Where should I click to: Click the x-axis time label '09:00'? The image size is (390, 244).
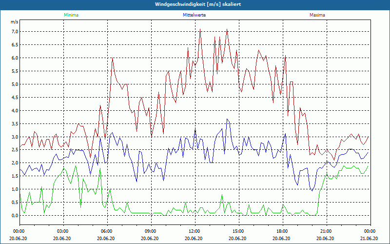coord(151,231)
